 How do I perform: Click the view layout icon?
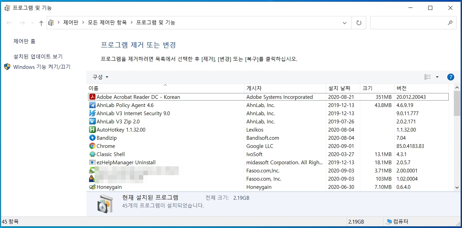pos(428,77)
